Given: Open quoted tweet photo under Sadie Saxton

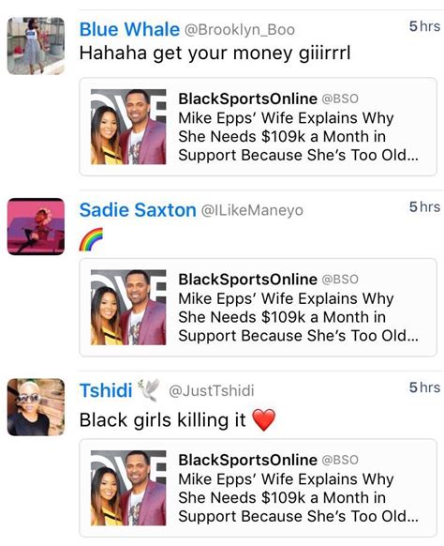Looking at the screenshot, I should [128, 308].
